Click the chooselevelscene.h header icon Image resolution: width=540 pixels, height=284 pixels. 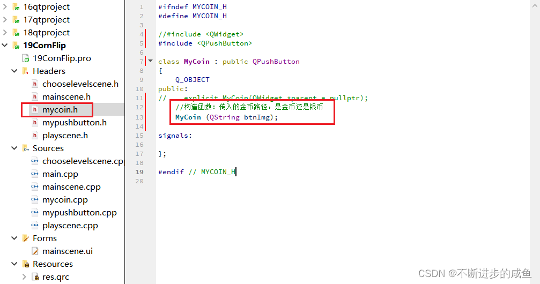[x=35, y=84]
